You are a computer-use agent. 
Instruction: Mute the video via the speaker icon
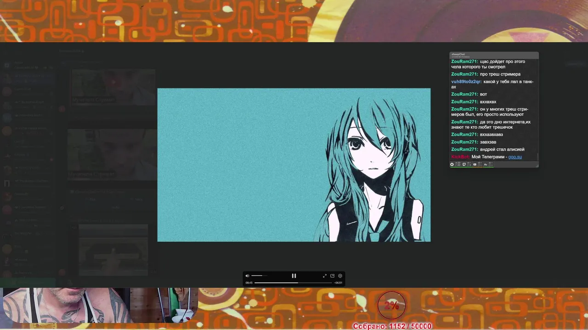click(247, 275)
